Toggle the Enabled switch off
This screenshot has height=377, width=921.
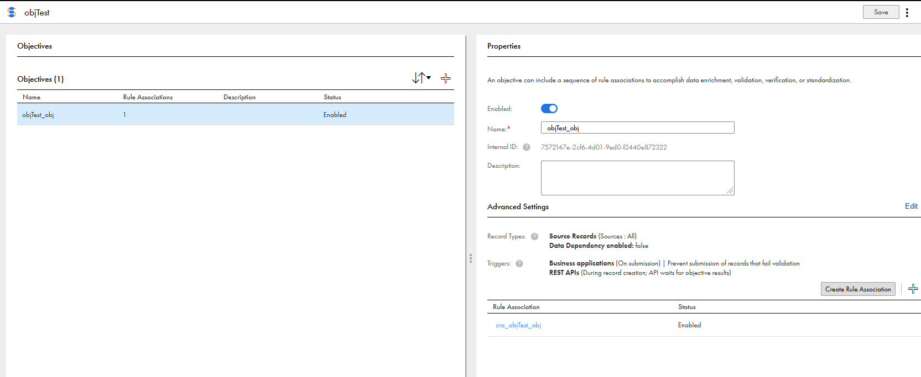549,108
